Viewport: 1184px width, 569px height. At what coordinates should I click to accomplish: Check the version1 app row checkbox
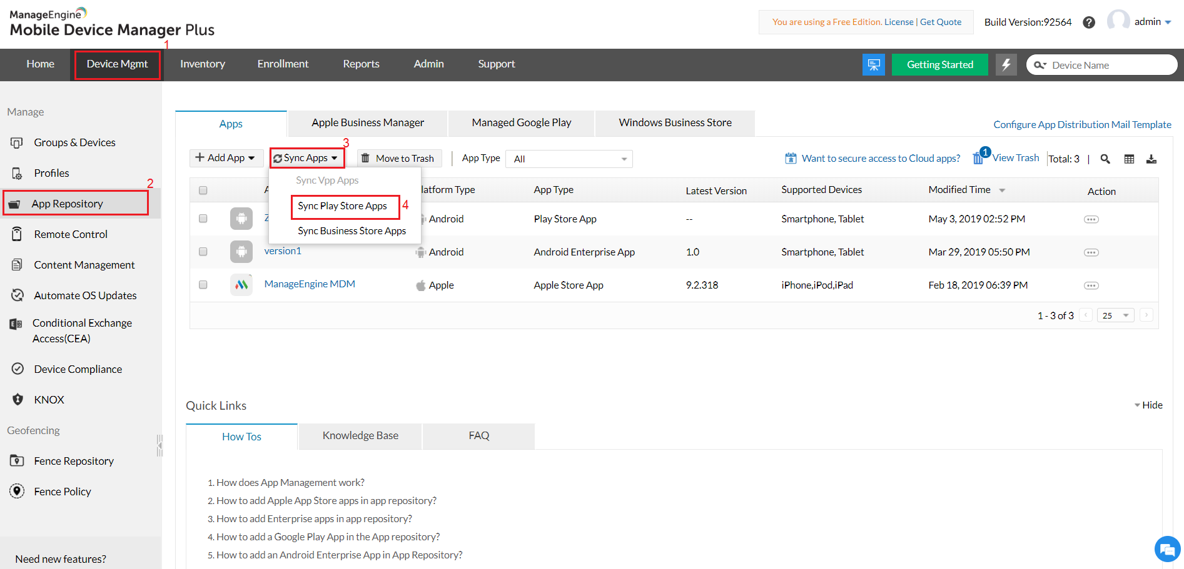(x=203, y=252)
